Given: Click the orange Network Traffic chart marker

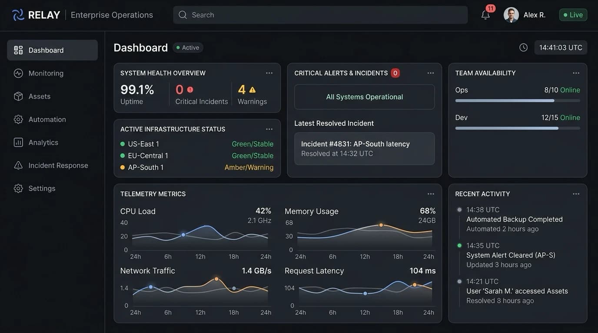Looking at the screenshot, I should coord(216,279).
